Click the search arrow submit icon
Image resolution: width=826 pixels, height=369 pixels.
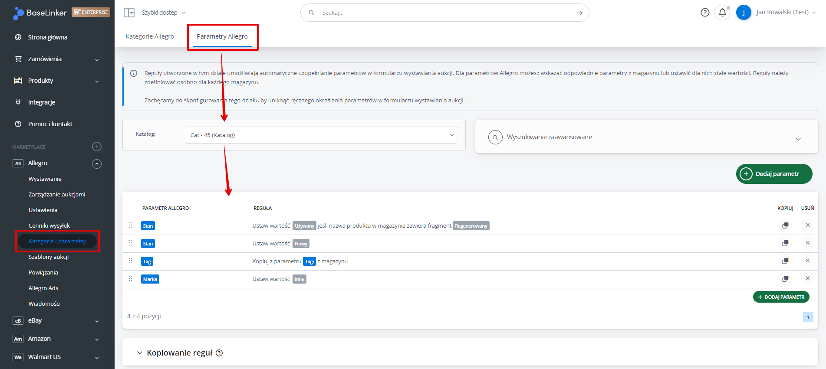579,13
